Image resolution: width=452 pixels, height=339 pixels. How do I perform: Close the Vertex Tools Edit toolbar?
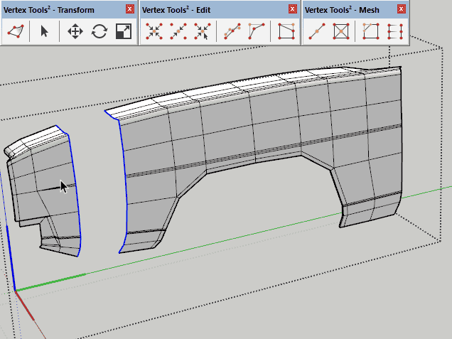click(x=293, y=9)
